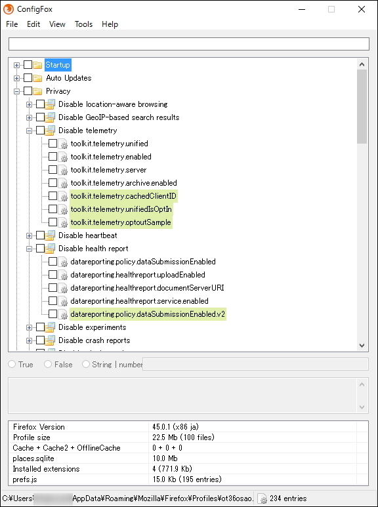Image resolution: width=378 pixels, height=507 pixels.
Task: Select the datareporting.policy.dataSubmissionEnabled.v2 entry
Action: 148,314
